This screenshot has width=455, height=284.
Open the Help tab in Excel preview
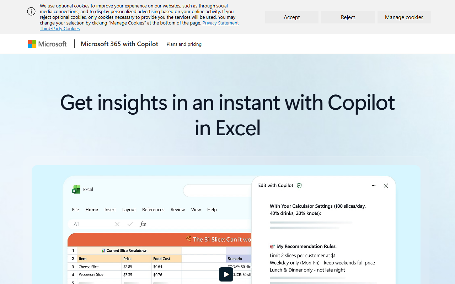212,209
